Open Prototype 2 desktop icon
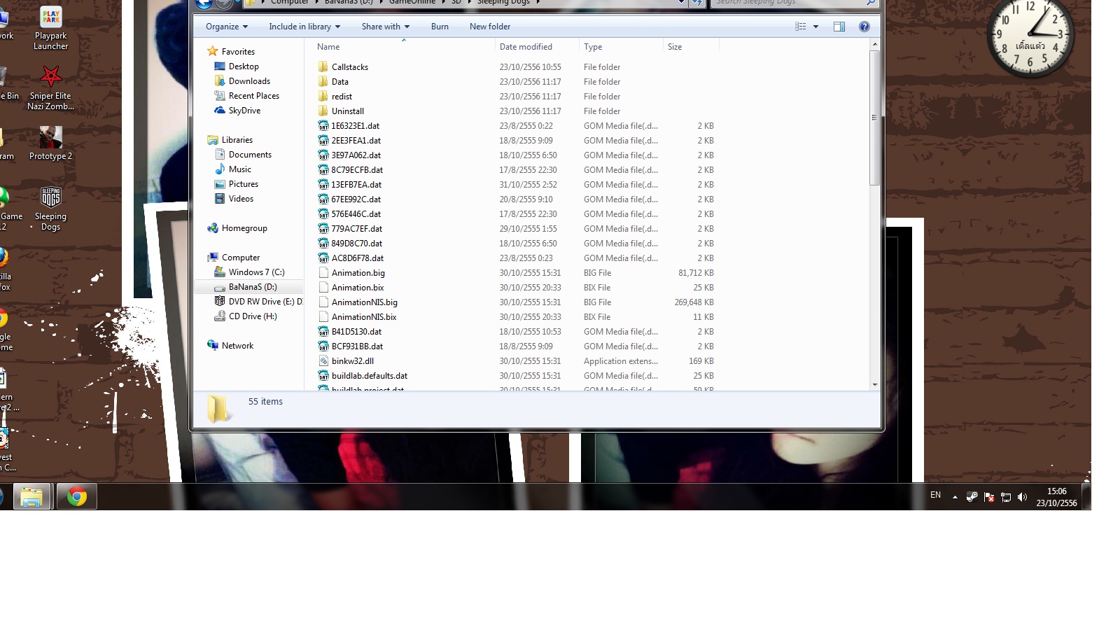1120x630 pixels. coord(50,142)
